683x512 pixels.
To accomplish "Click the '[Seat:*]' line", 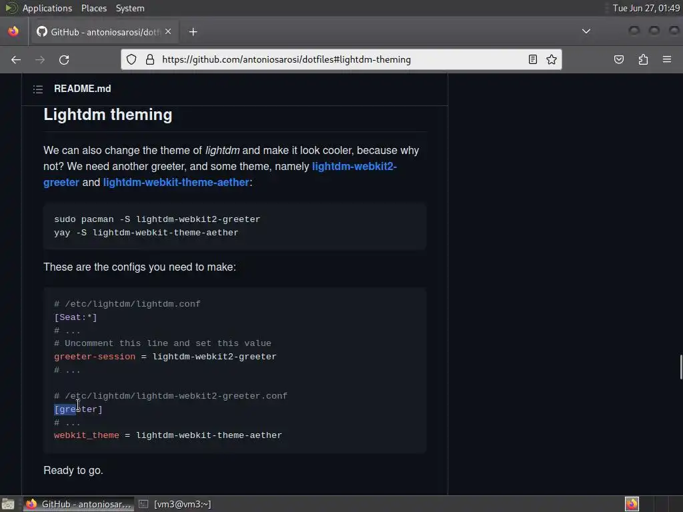I will 75,317.
